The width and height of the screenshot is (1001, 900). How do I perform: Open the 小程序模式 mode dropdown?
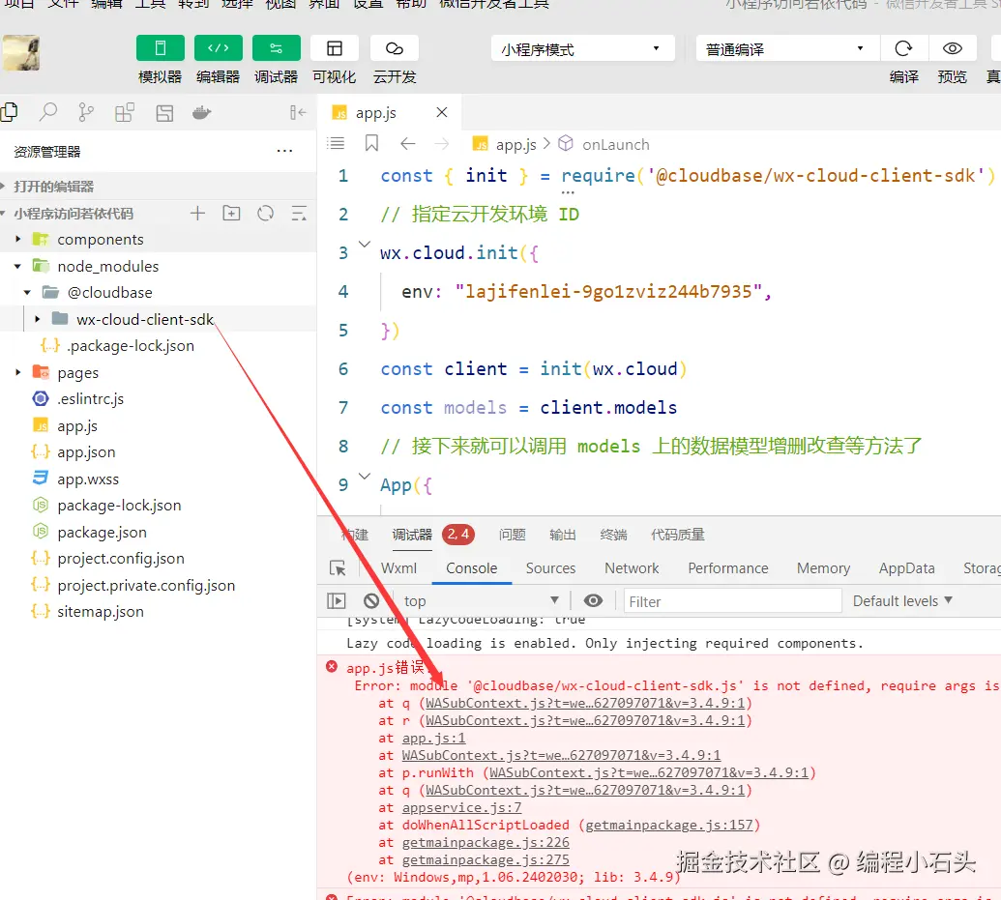pos(583,49)
